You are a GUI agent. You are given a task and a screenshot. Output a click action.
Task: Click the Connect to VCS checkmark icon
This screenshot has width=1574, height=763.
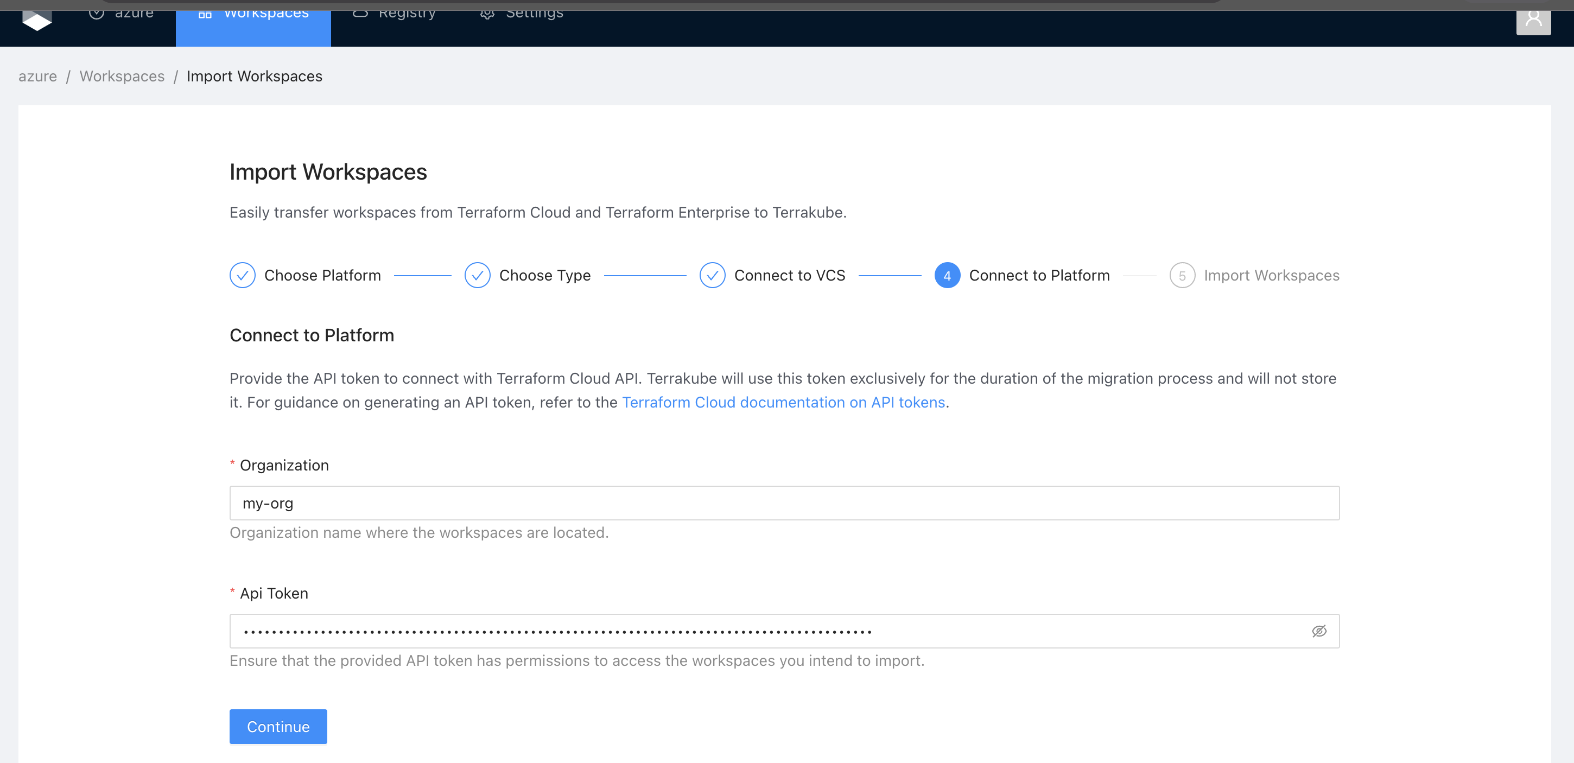tap(712, 276)
